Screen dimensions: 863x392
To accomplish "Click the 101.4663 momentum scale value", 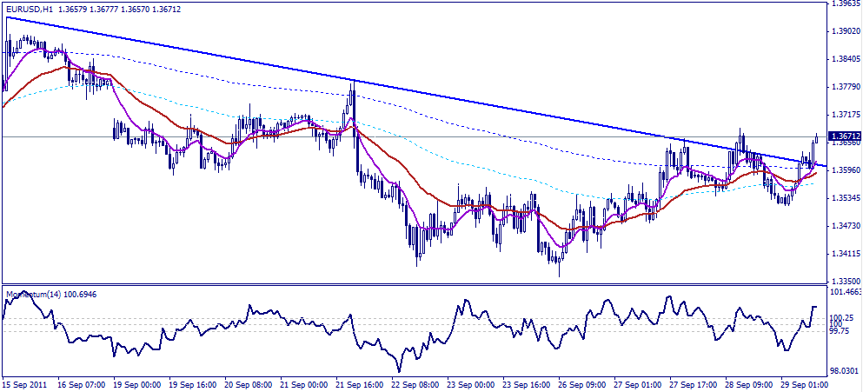I will [845, 294].
